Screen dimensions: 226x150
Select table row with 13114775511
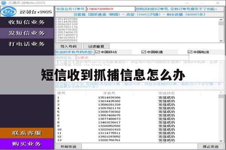[x=137, y=133]
